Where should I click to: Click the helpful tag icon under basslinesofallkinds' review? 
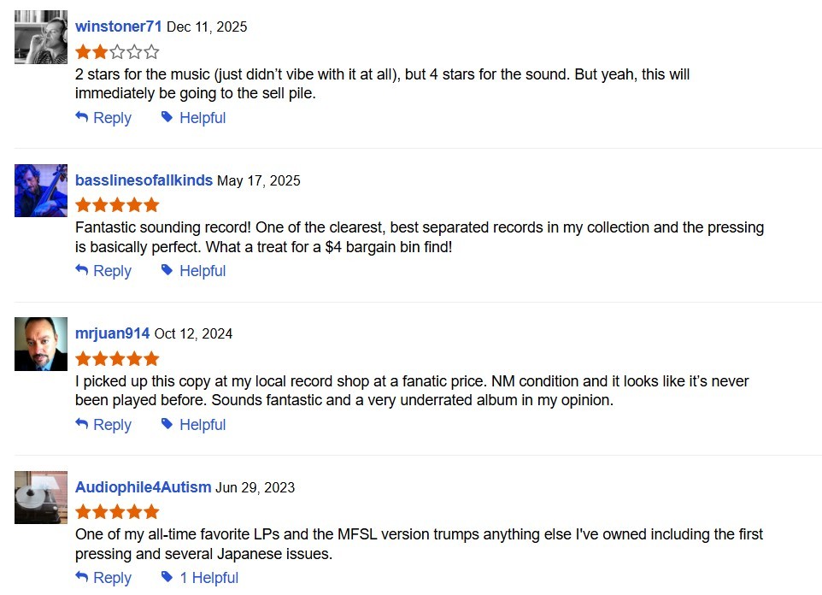167,270
